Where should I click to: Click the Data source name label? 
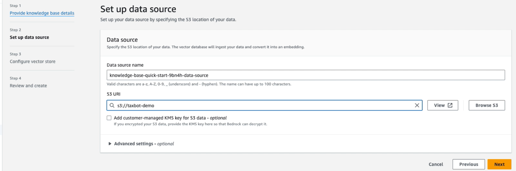click(125, 65)
